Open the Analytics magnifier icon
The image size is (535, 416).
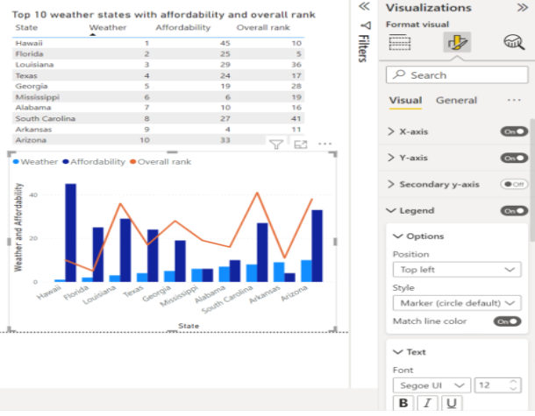click(513, 42)
